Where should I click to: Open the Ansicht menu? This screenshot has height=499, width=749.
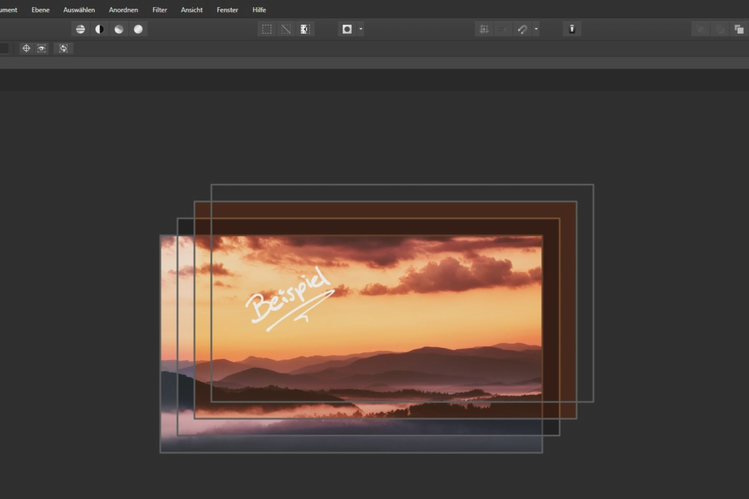click(192, 10)
